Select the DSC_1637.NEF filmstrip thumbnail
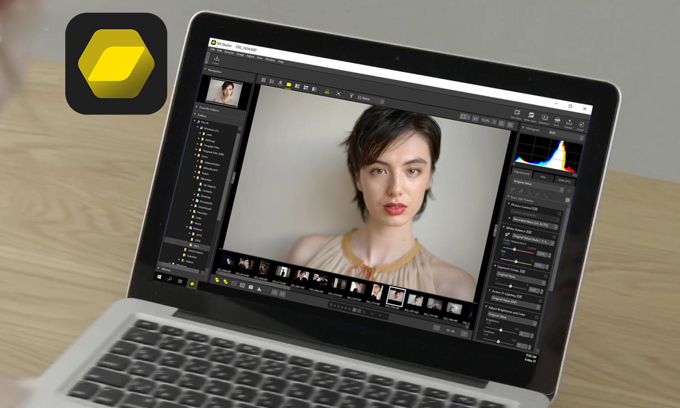The height and width of the screenshot is (408, 680). click(x=415, y=301)
